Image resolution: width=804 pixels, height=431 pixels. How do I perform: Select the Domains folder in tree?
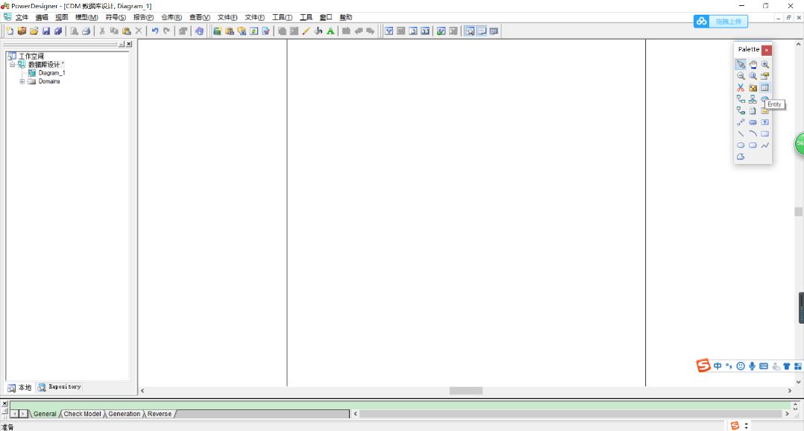click(49, 81)
